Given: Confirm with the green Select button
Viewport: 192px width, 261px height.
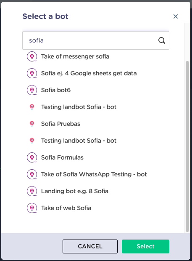Looking at the screenshot, I should [x=145, y=246].
